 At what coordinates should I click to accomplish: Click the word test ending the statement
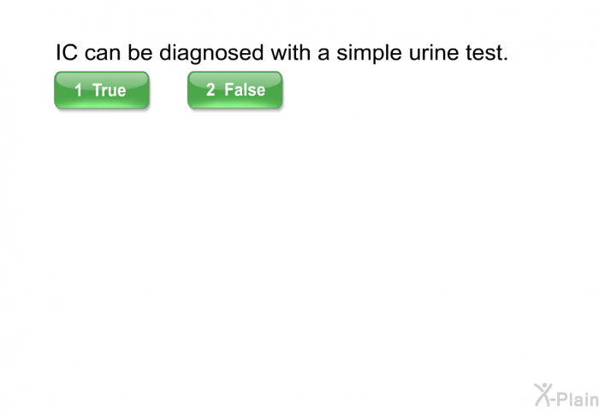coord(487,53)
